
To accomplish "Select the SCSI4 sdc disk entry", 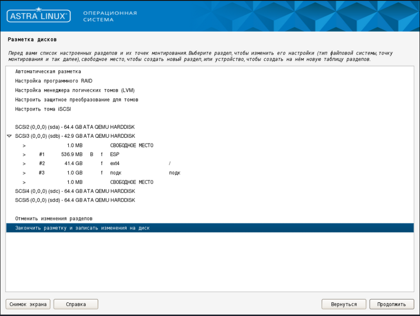I will (76, 191).
